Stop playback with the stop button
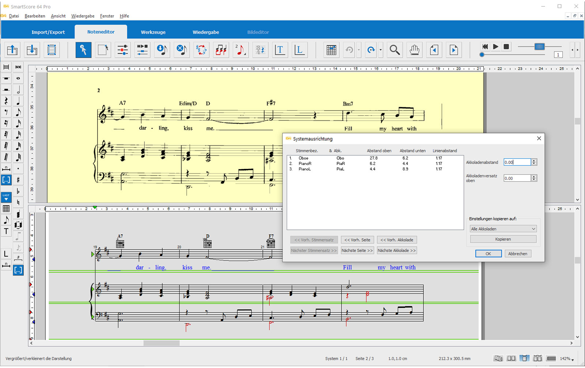585x368 pixels. tap(506, 46)
